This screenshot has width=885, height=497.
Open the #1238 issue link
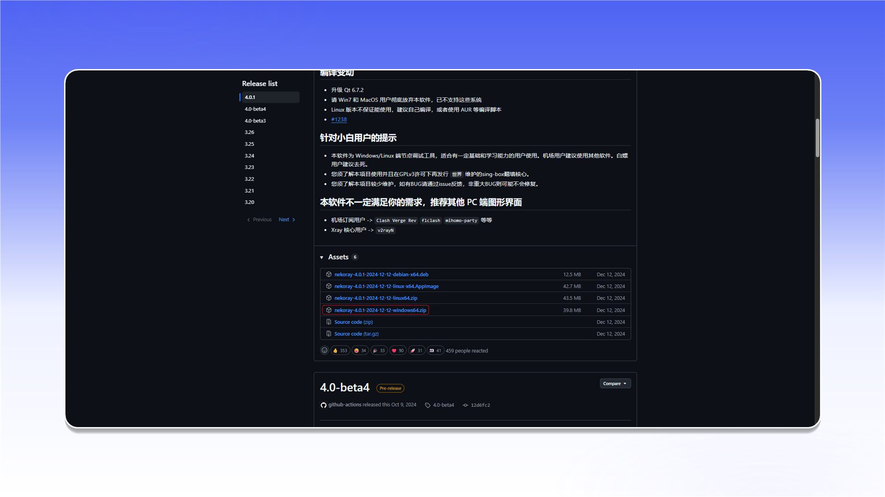point(339,120)
